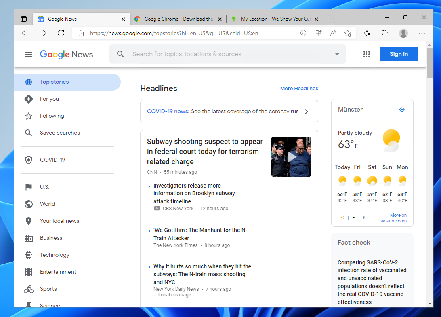Switch to the Google Chrome download tab

pyautogui.click(x=178, y=19)
